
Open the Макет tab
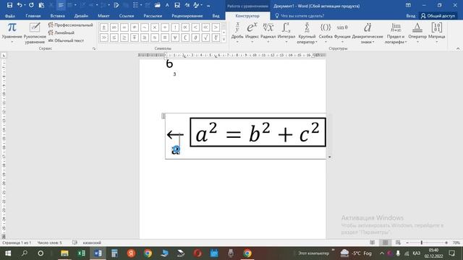(x=103, y=16)
